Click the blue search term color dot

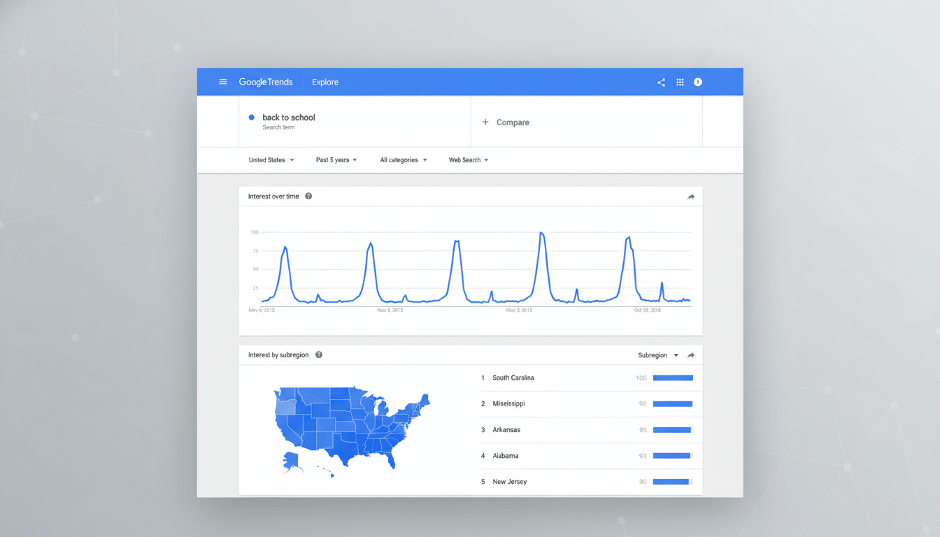(252, 117)
